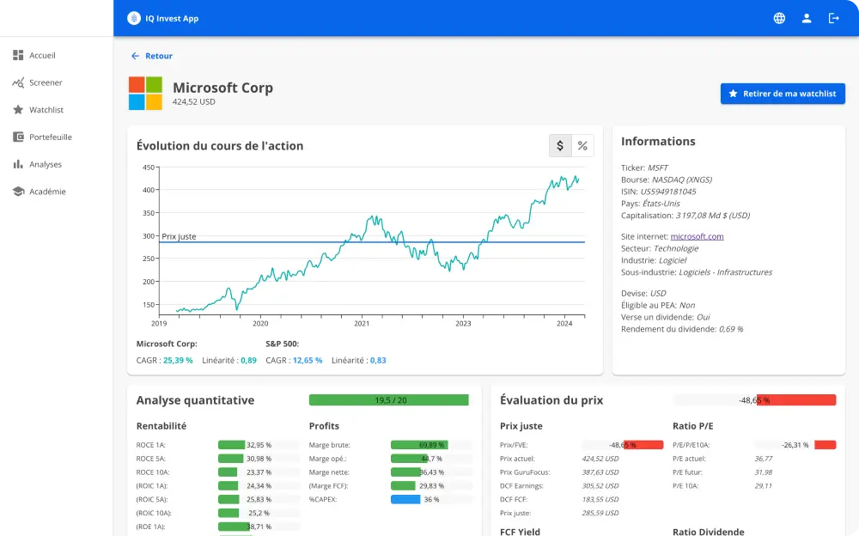Viewport: 859px width, 536px height.
Task: Click the IQ Invest App logo icon
Action: pos(134,18)
